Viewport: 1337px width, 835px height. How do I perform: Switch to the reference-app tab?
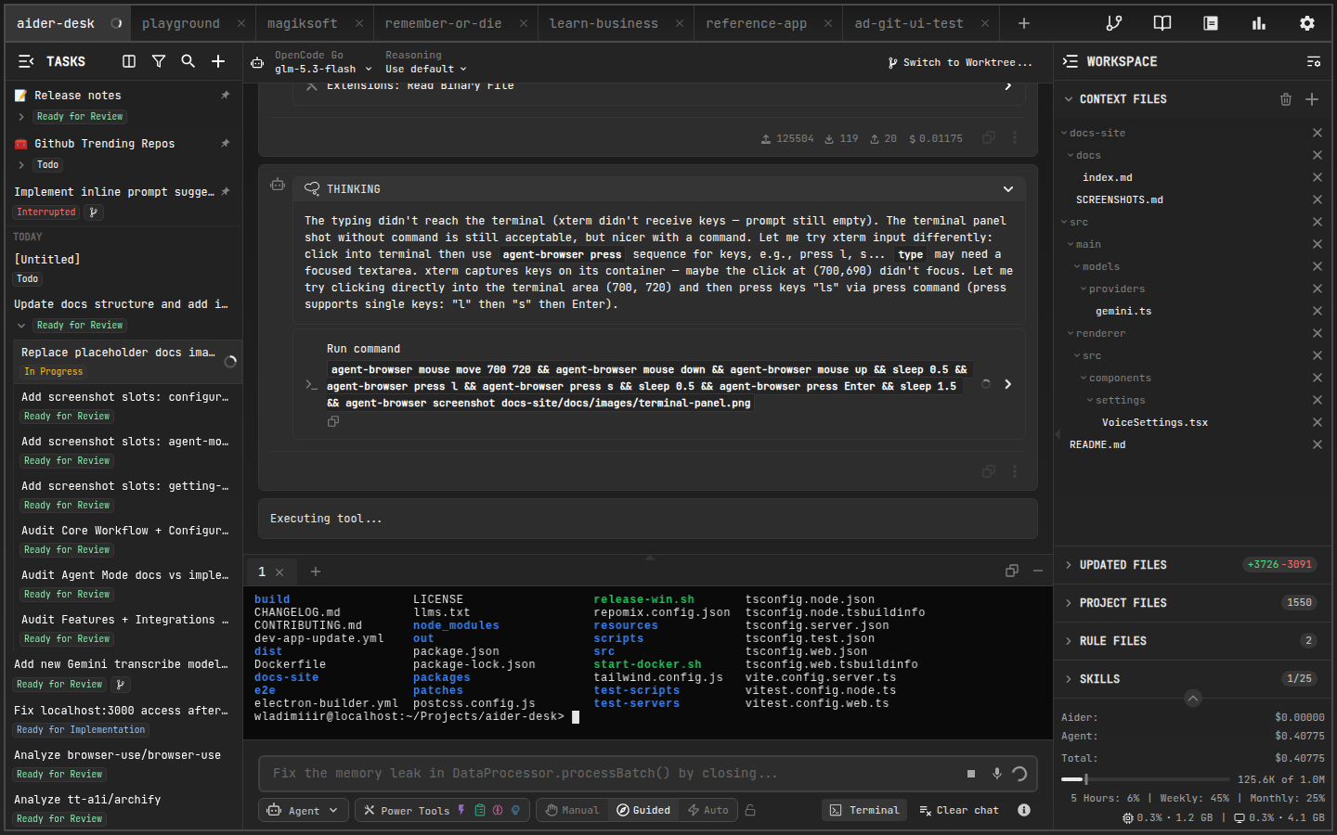[x=756, y=23]
